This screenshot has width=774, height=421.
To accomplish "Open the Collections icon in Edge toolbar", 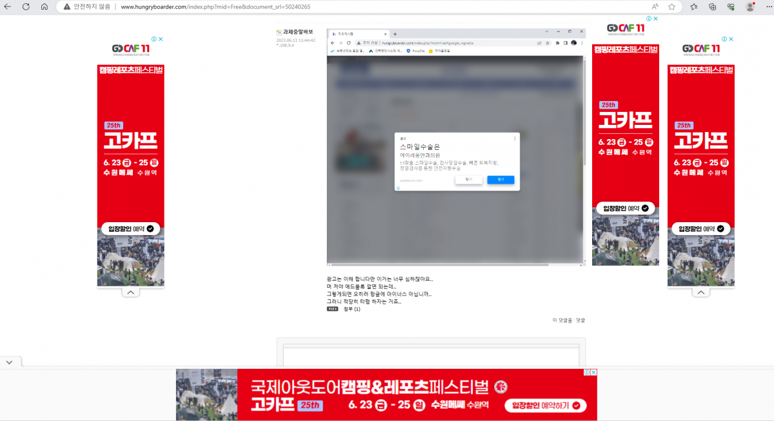I will click(x=713, y=6).
